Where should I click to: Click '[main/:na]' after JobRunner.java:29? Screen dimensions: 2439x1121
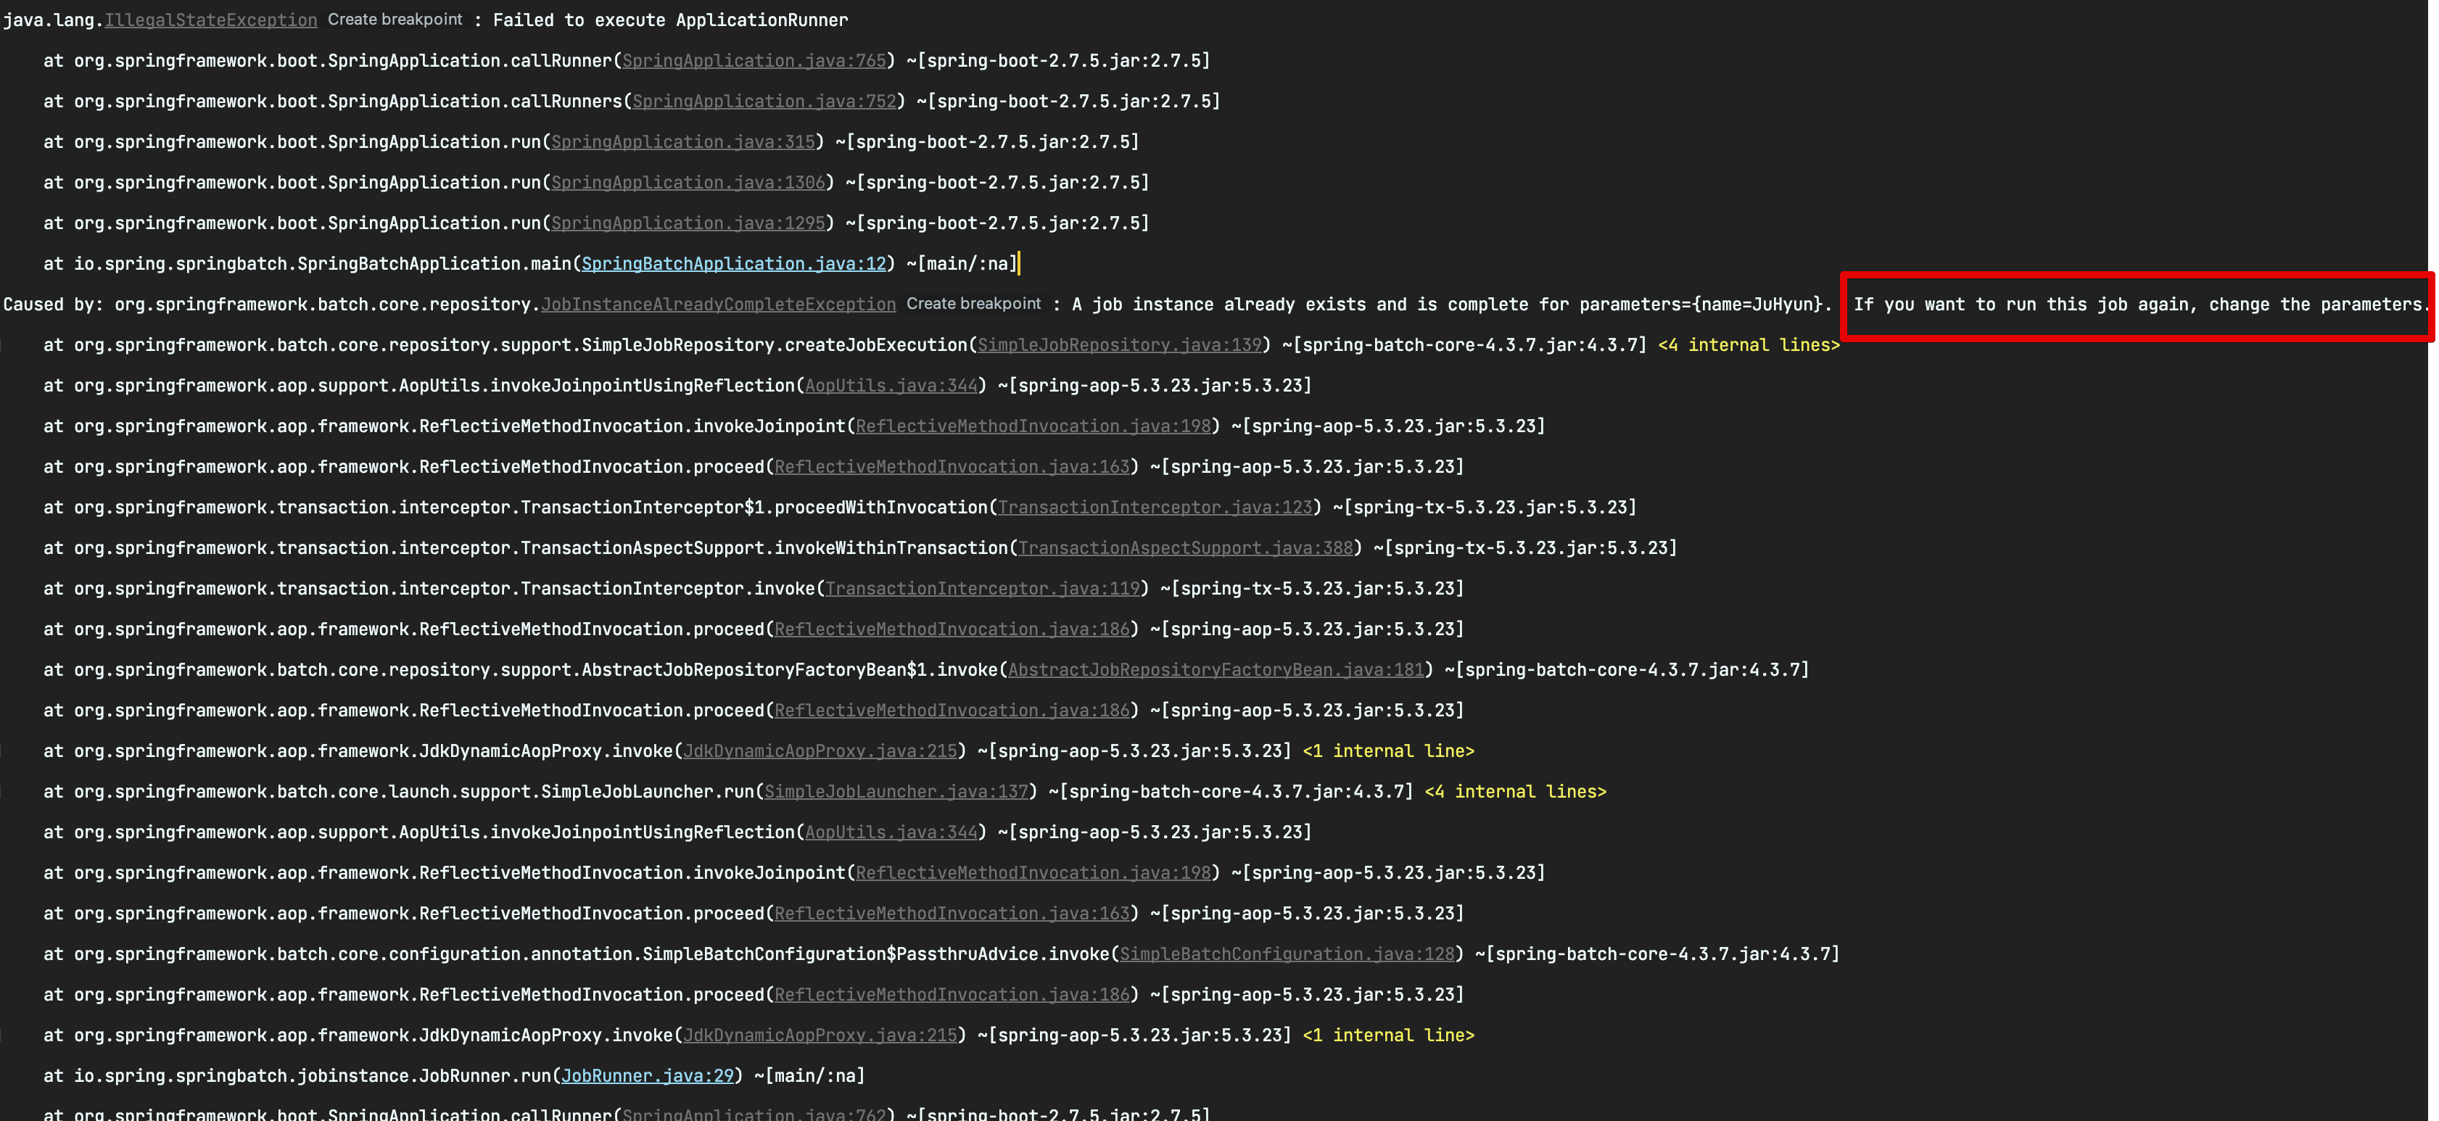pyautogui.click(x=815, y=1077)
